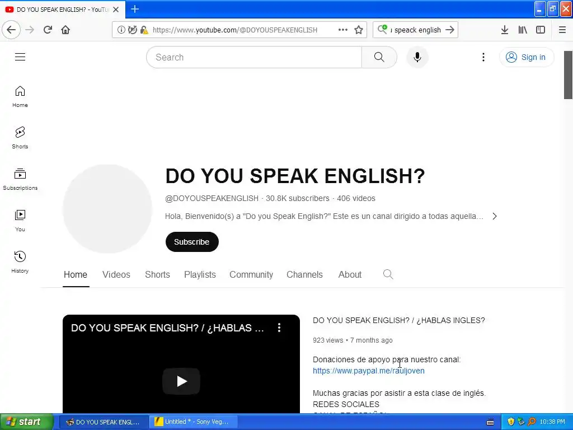
Task: Open a new browser tab with plus
Action: tap(135, 9)
